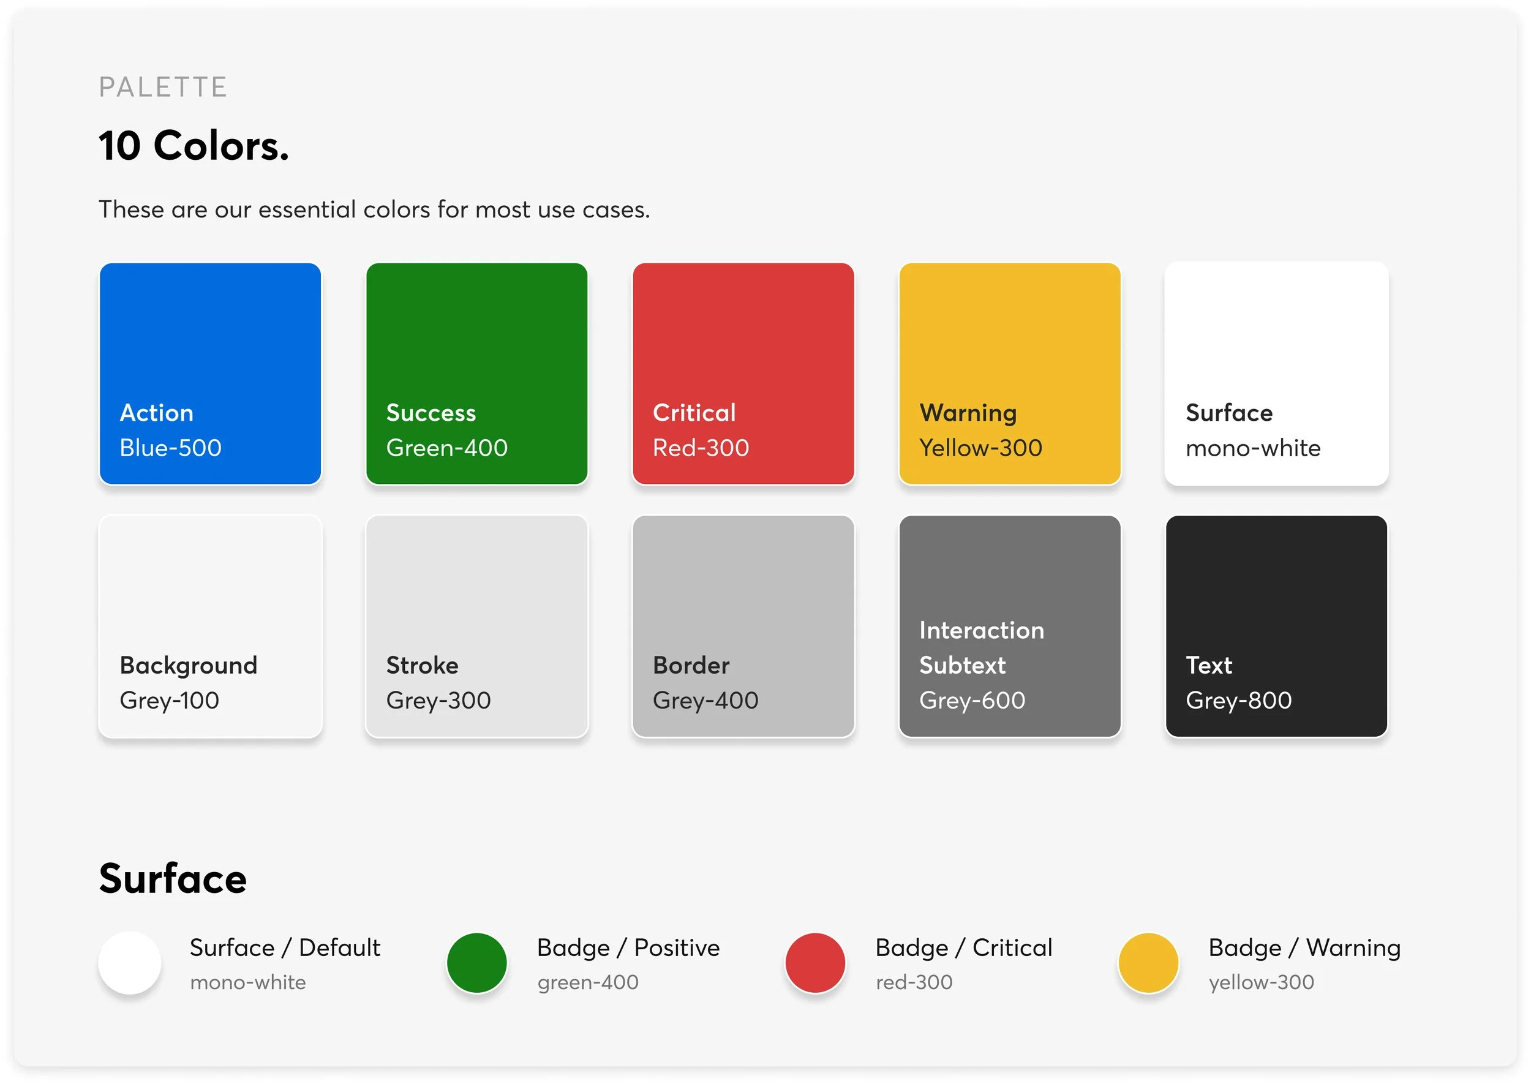The height and width of the screenshot is (1084, 1531).
Task: Select the 'Badge / Critical' label
Action: 963,947
